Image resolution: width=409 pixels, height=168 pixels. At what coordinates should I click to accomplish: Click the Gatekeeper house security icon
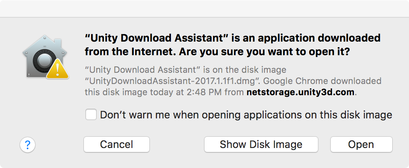point(45,56)
